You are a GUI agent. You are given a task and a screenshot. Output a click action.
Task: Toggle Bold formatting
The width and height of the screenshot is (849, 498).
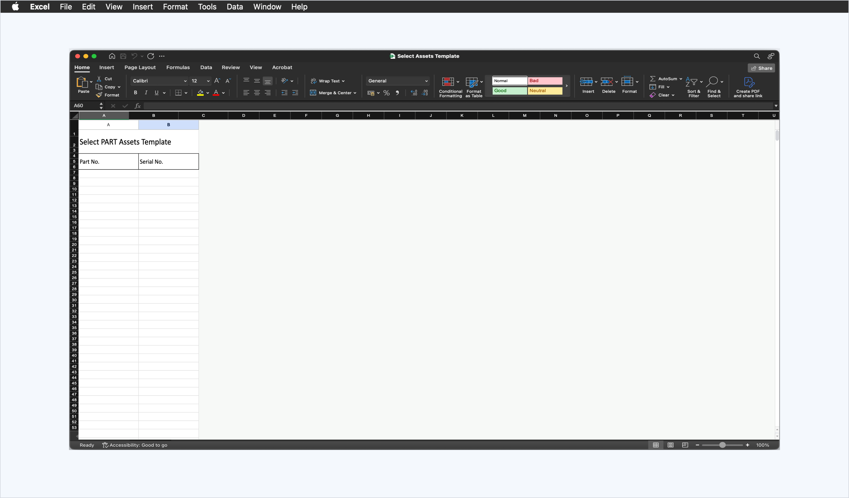136,93
